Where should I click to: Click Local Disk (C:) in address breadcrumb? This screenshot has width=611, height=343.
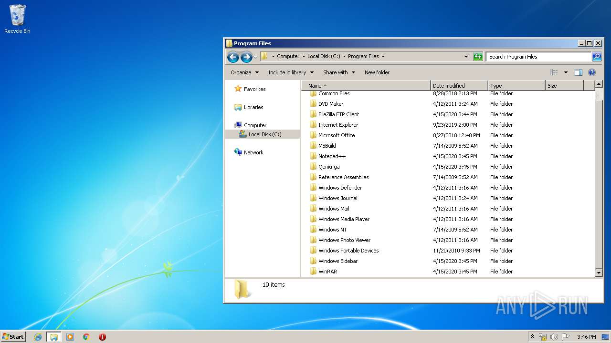[x=324, y=56]
